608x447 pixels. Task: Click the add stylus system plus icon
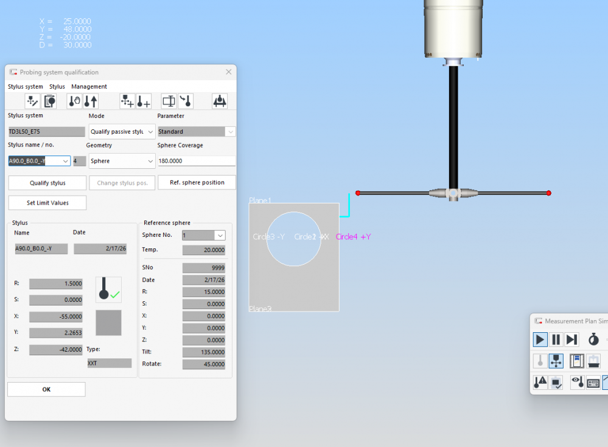click(127, 101)
